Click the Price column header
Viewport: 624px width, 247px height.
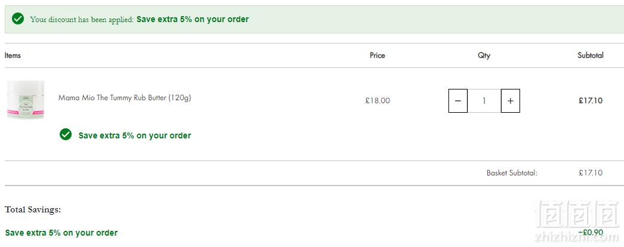377,55
